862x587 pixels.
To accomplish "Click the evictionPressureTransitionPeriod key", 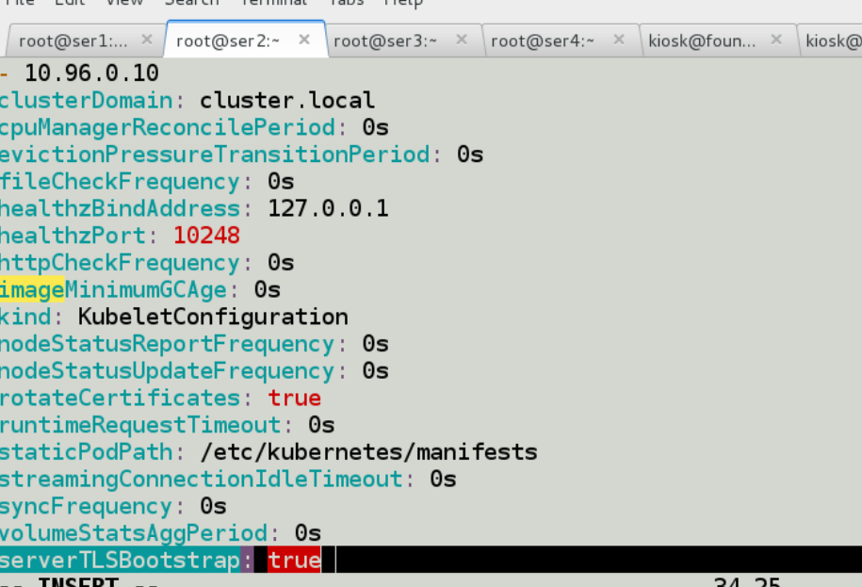I will (215, 155).
